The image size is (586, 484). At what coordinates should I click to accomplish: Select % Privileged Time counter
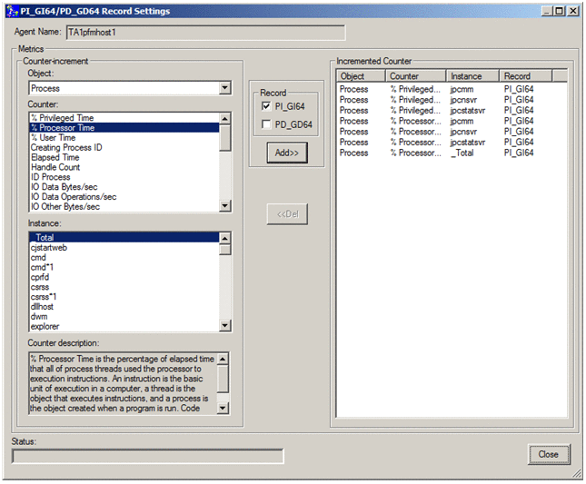click(x=62, y=118)
